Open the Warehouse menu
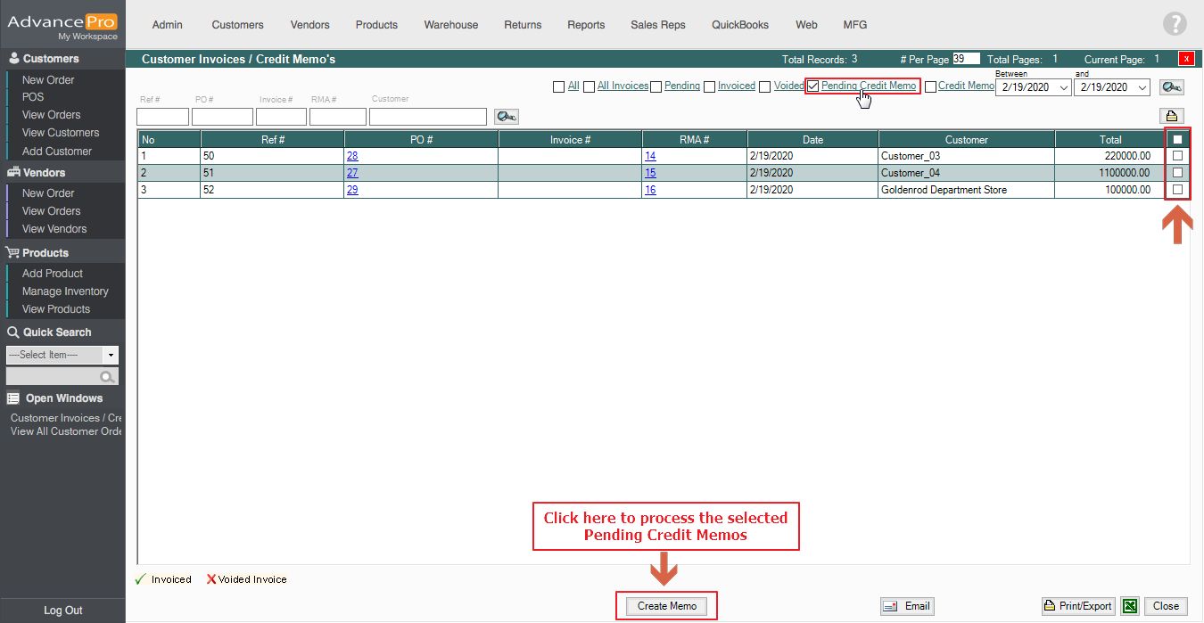1204x623 pixels. (450, 25)
